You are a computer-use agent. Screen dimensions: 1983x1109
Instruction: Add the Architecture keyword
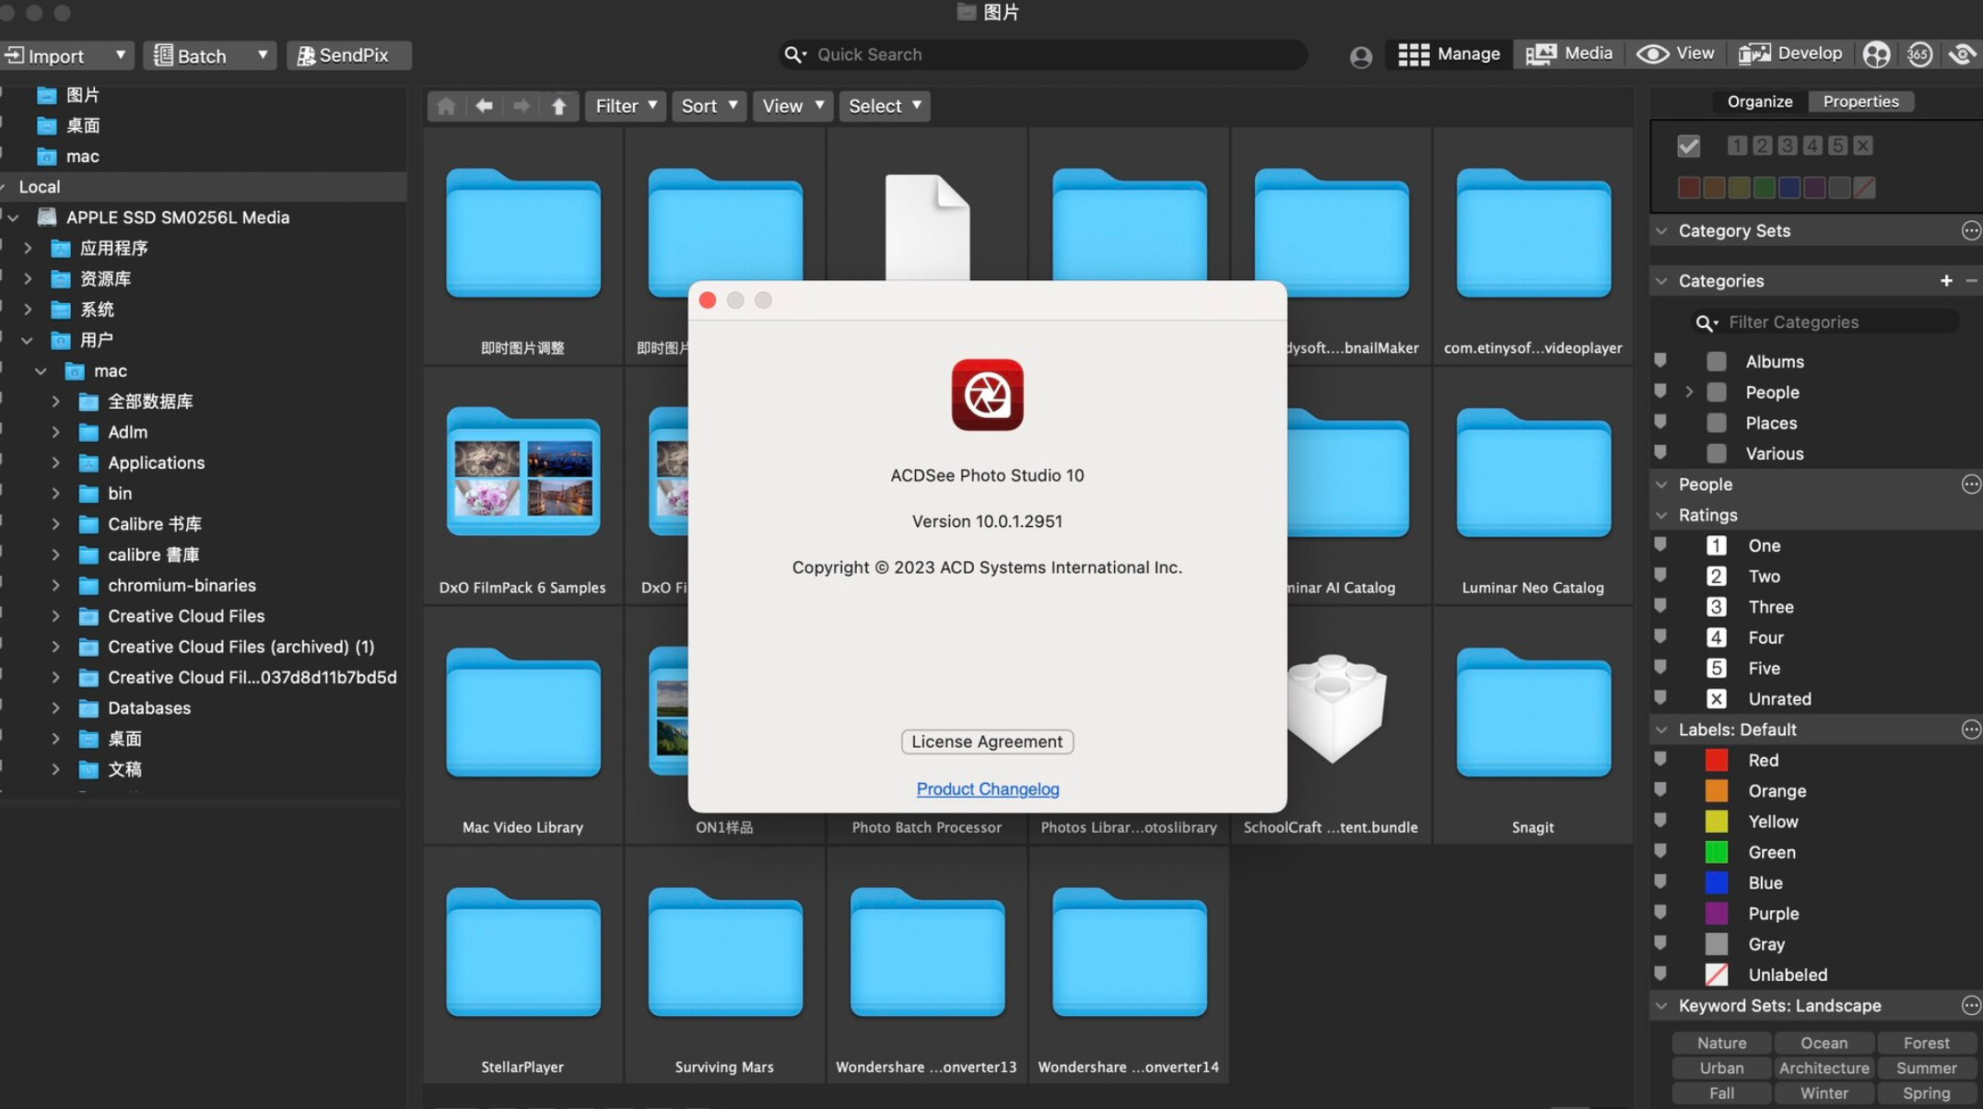(x=1824, y=1068)
